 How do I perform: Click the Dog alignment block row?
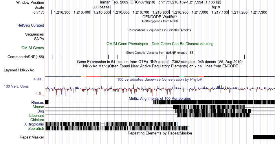coord(160,111)
